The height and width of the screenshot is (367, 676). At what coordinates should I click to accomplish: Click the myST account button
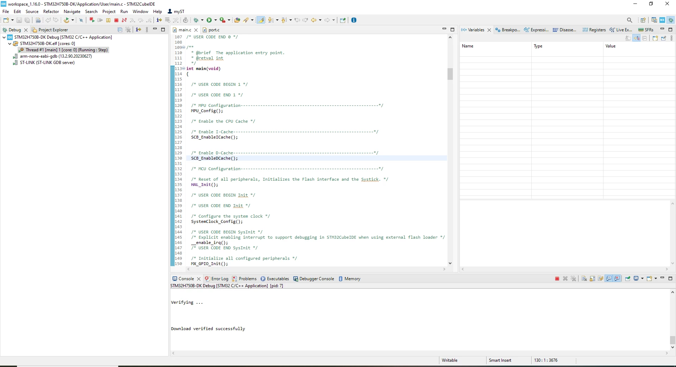coord(176,12)
